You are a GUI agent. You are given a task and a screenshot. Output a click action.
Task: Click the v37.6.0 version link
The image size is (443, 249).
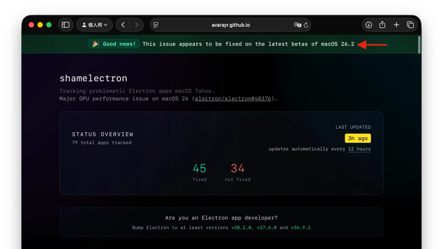(266, 228)
